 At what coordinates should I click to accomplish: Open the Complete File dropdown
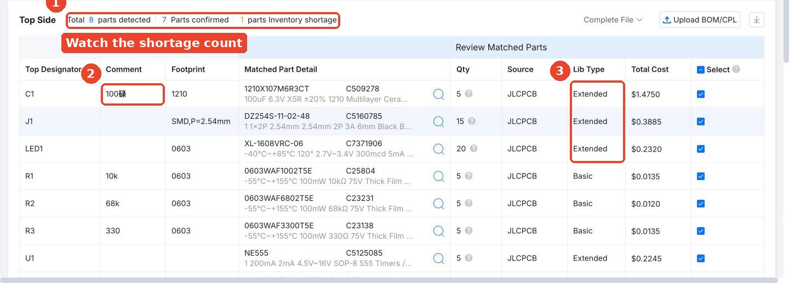click(x=613, y=20)
